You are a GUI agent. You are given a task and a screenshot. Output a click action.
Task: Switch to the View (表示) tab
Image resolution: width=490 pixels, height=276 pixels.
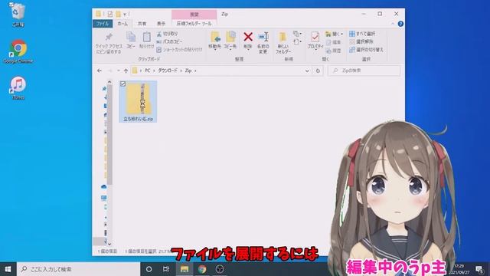161,24
